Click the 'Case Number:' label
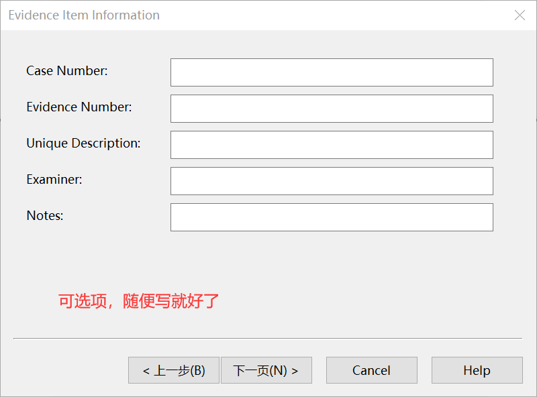This screenshot has width=537, height=397. pos(66,70)
